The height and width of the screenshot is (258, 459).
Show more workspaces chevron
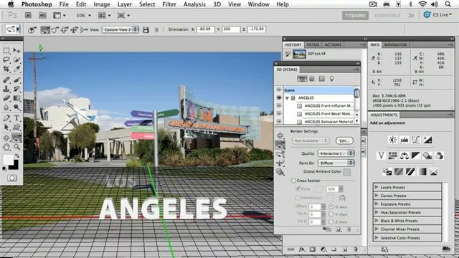[x=411, y=15]
